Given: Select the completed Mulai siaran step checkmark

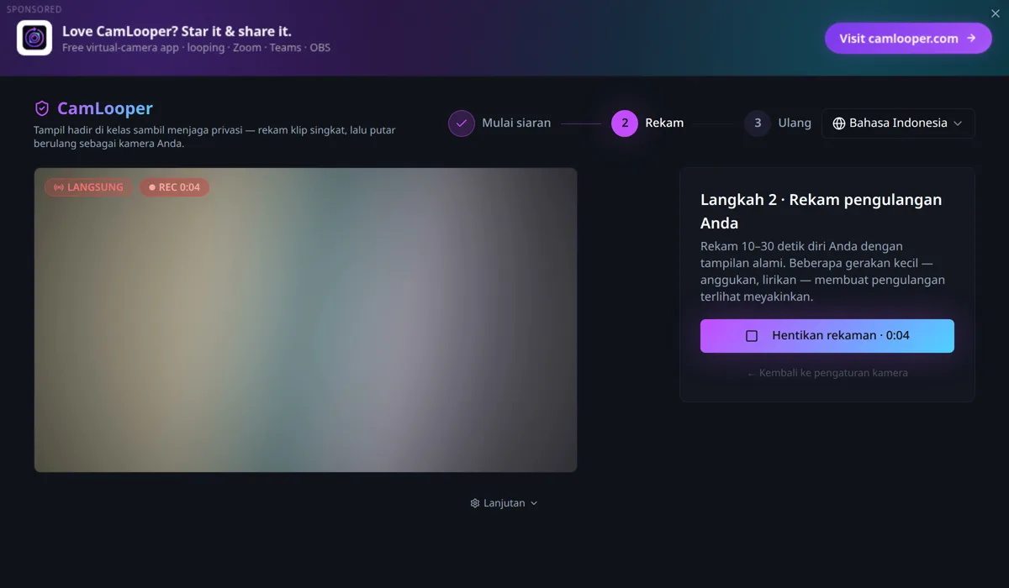Looking at the screenshot, I should pyautogui.click(x=461, y=123).
